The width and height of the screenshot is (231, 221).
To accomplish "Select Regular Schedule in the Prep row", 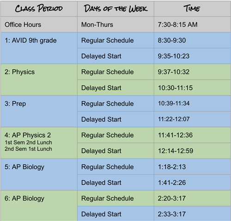I will coord(115,103).
